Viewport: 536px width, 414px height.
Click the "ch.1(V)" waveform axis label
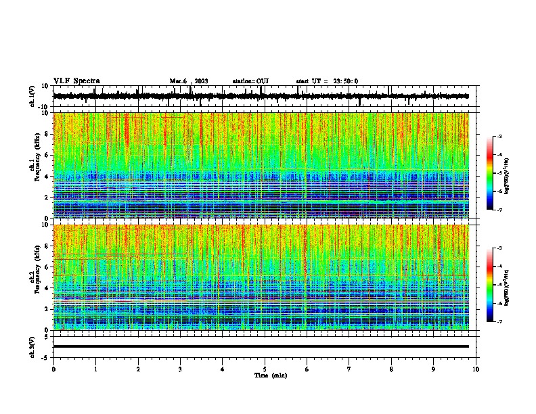click(32, 96)
